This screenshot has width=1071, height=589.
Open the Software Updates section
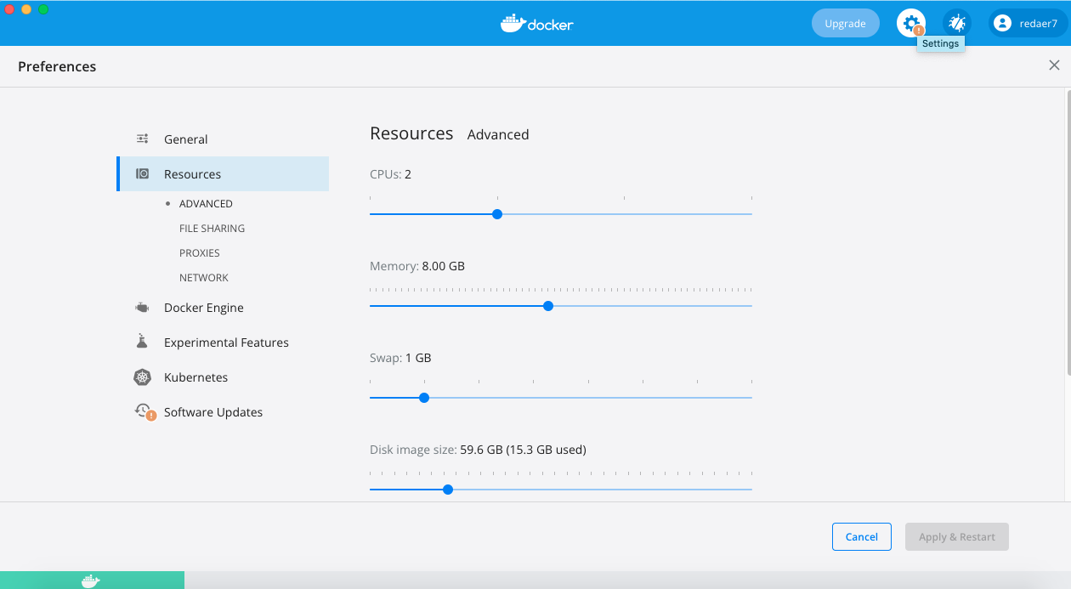[223, 412]
